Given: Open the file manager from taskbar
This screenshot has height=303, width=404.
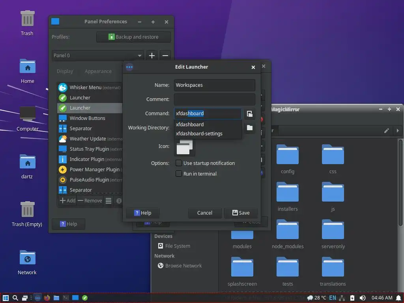Looking at the screenshot, I should (x=56, y=298).
